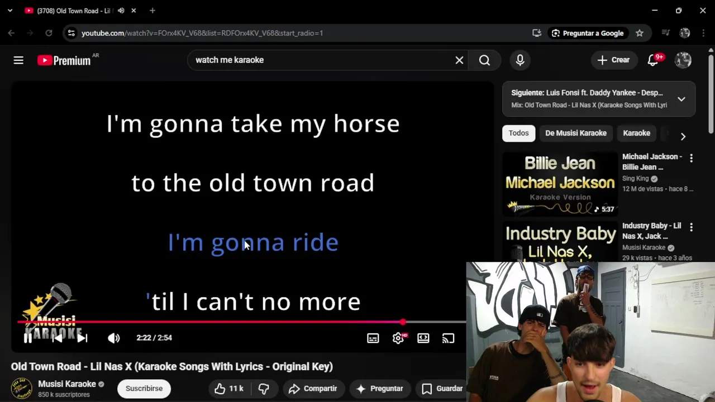Open Industry Baby thumbnail
The width and height of the screenshot is (715, 402).
(560, 242)
